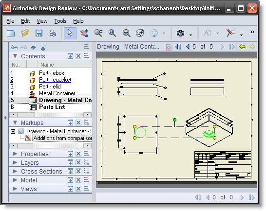Click the Name column header in Contents
Viewport: 266px width, 211px height.
coord(65,65)
